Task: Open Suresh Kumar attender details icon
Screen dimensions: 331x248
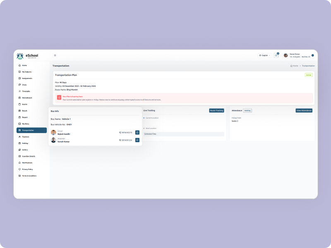Action: (137, 140)
